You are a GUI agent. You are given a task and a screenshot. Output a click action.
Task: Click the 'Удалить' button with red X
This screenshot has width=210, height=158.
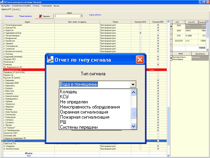[x=44, y=16]
